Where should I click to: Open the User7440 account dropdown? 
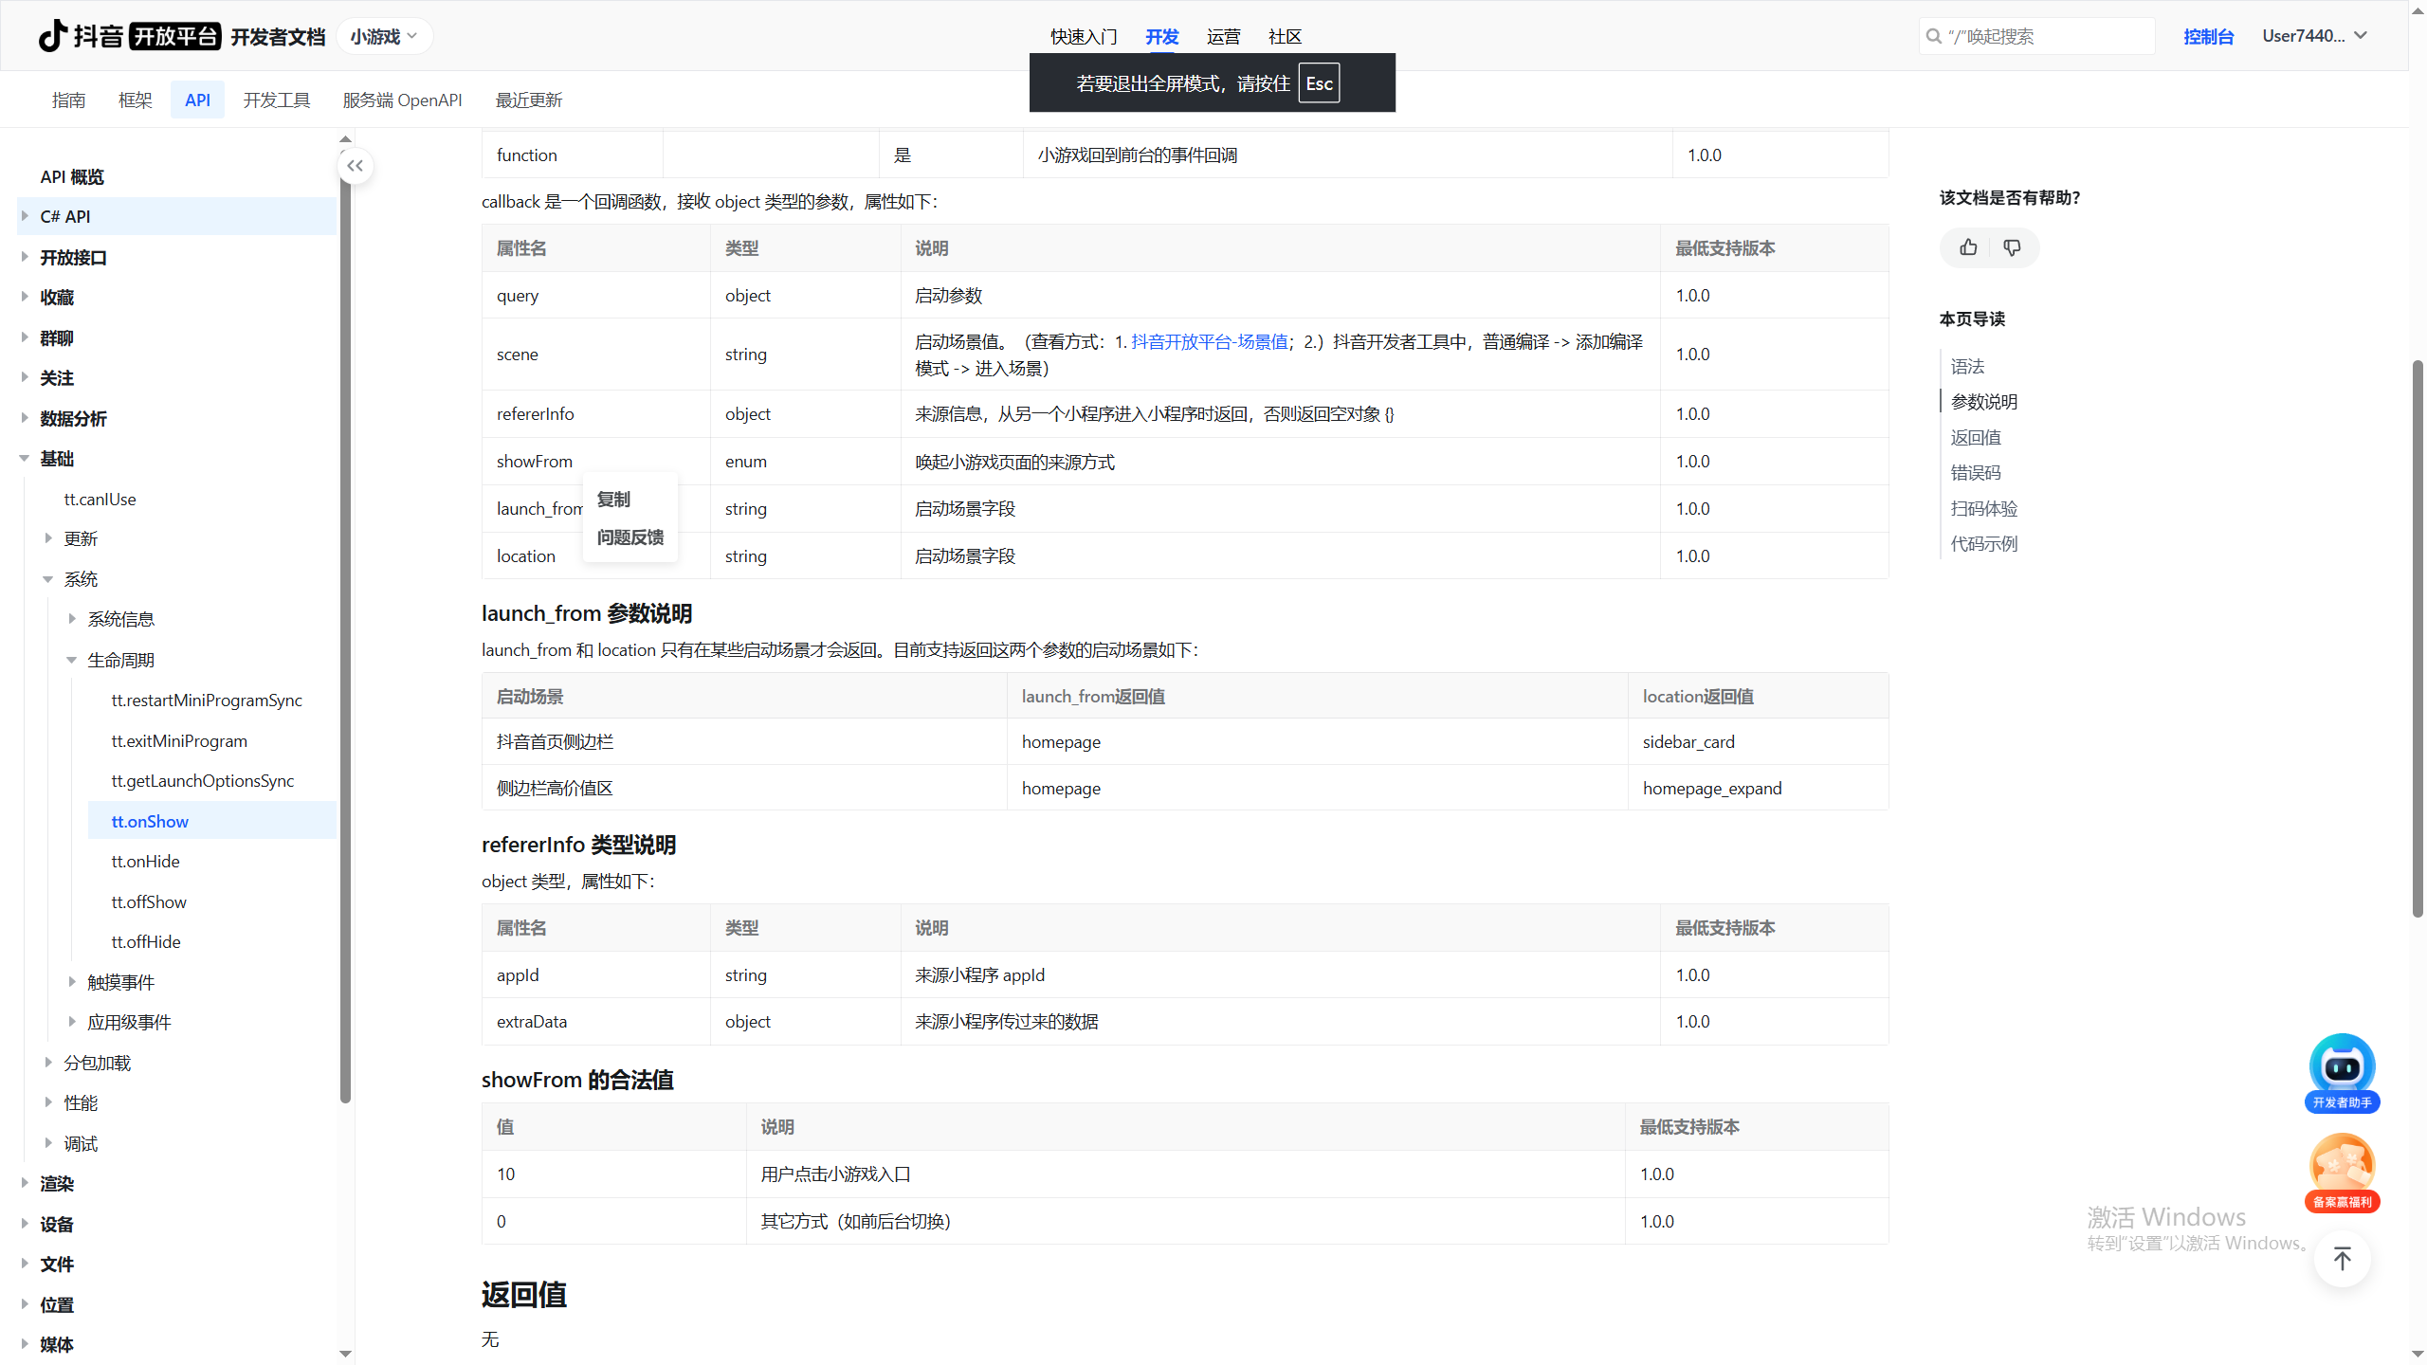click(2314, 36)
